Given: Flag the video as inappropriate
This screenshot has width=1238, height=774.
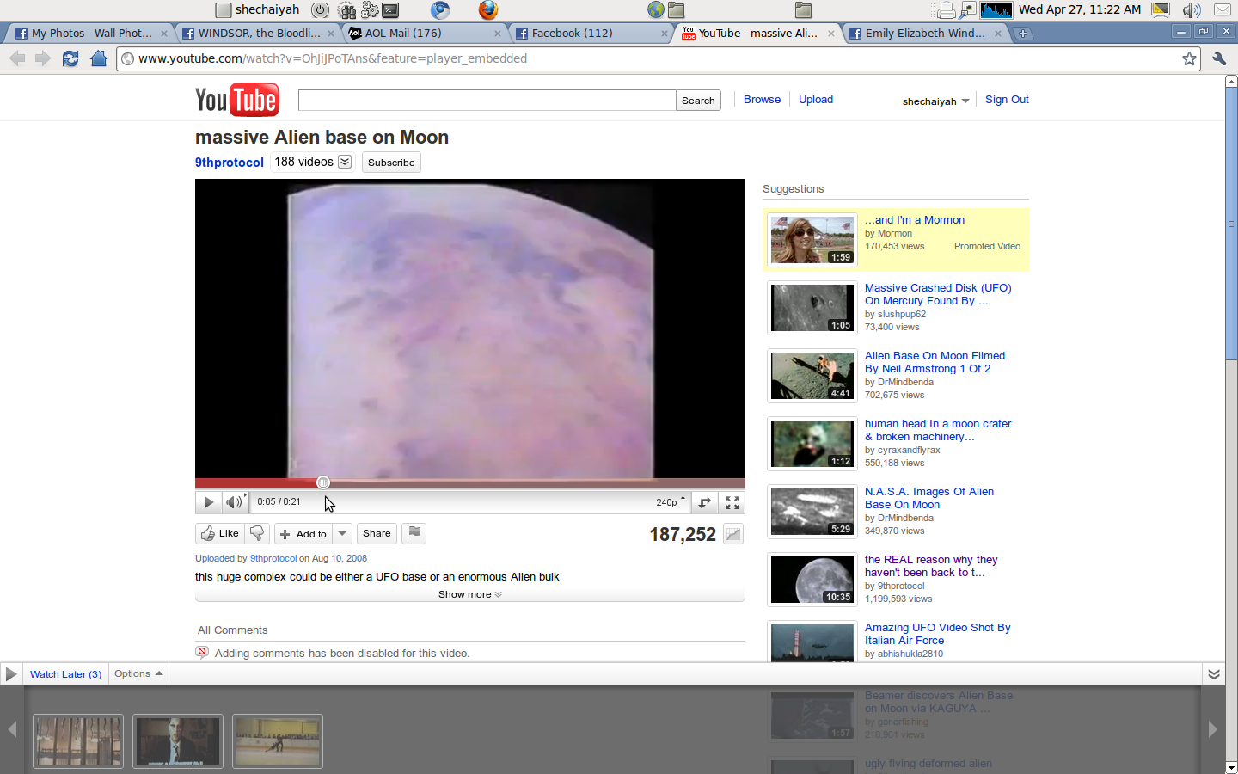Looking at the screenshot, I should tap(414, 534).
